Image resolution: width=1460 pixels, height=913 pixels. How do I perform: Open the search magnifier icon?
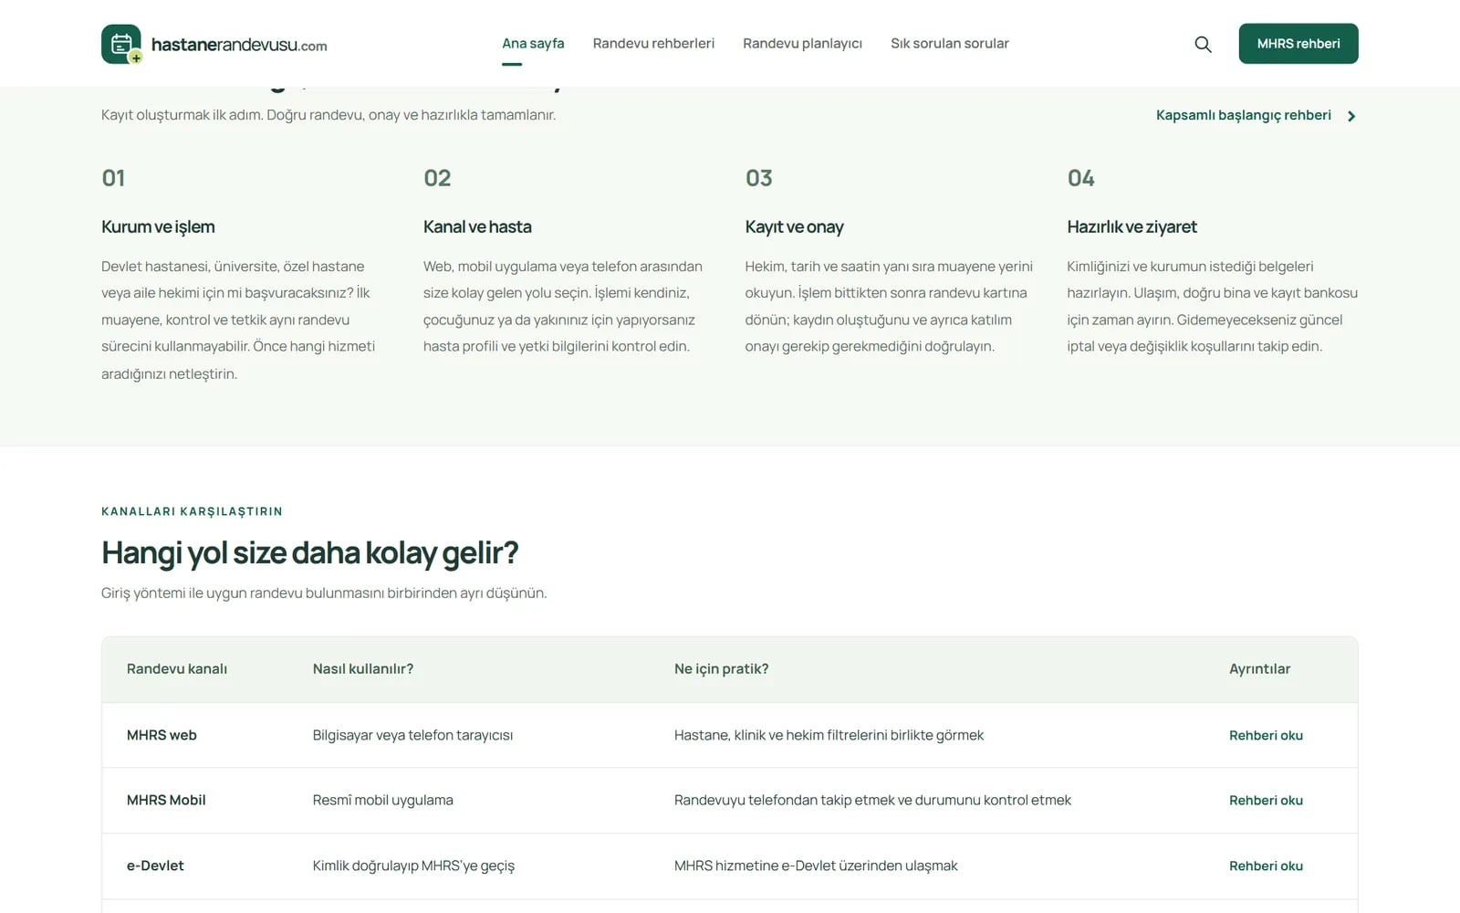[x=1203, y=44]
